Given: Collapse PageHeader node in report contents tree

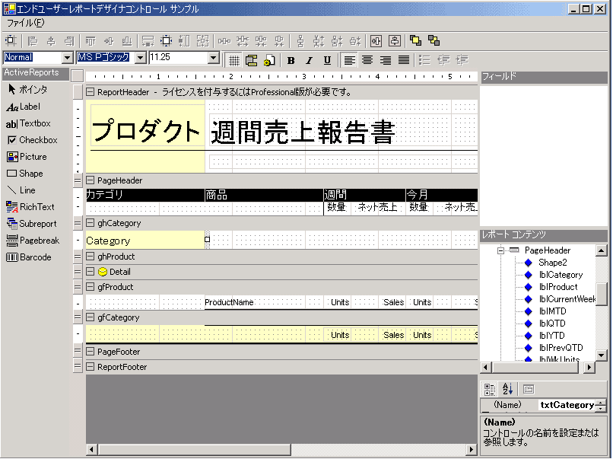Looking at the screenshot, I should coord(500,250).
